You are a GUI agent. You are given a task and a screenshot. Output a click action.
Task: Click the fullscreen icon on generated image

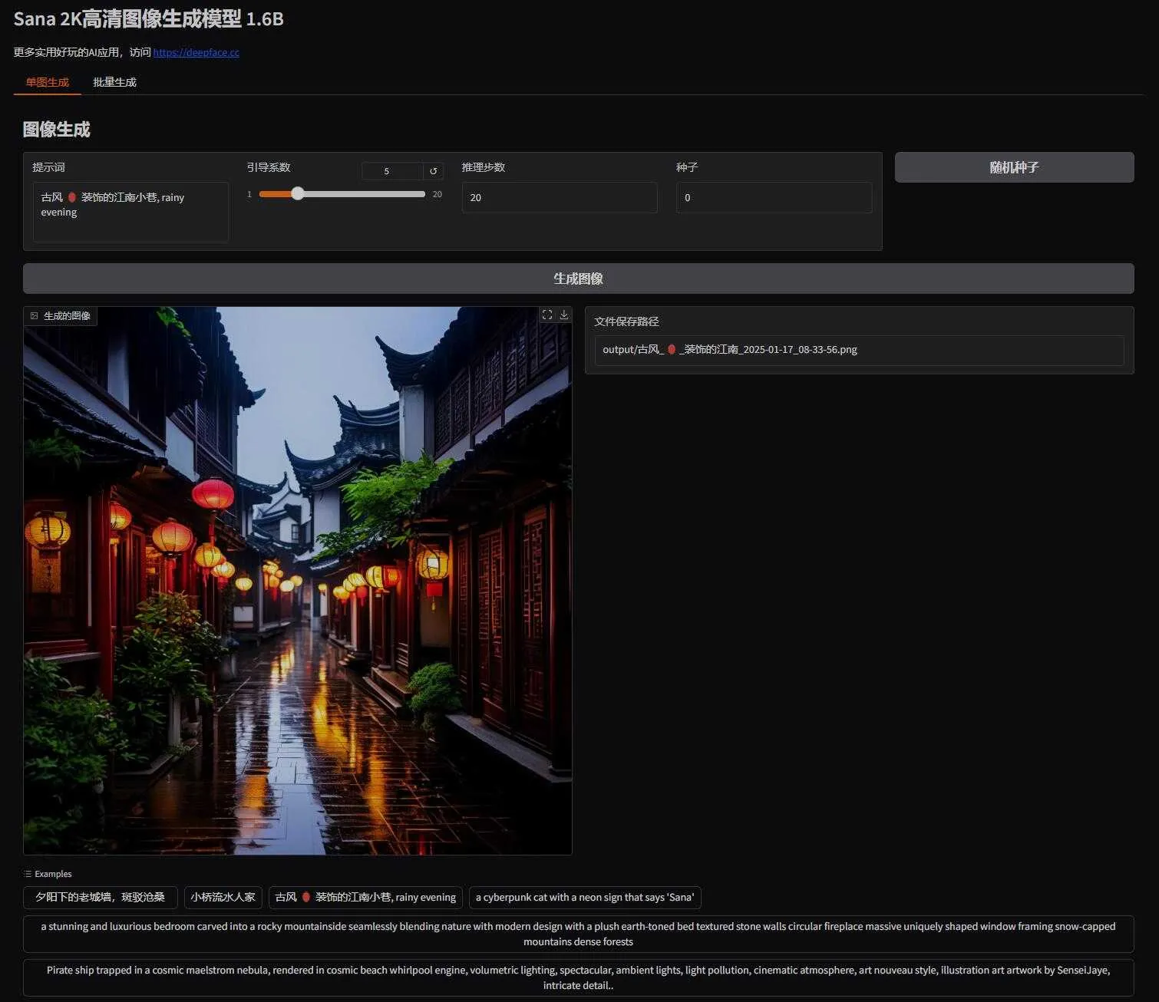[547, 315]
